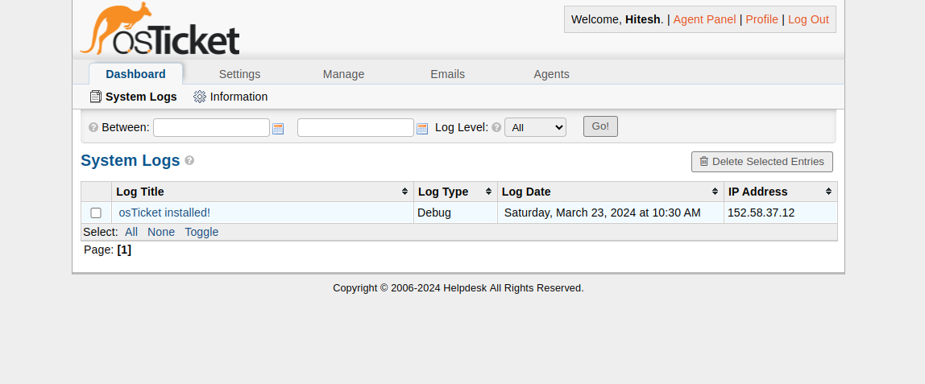Open the Agents tab
925x384 pixels.
551,74
